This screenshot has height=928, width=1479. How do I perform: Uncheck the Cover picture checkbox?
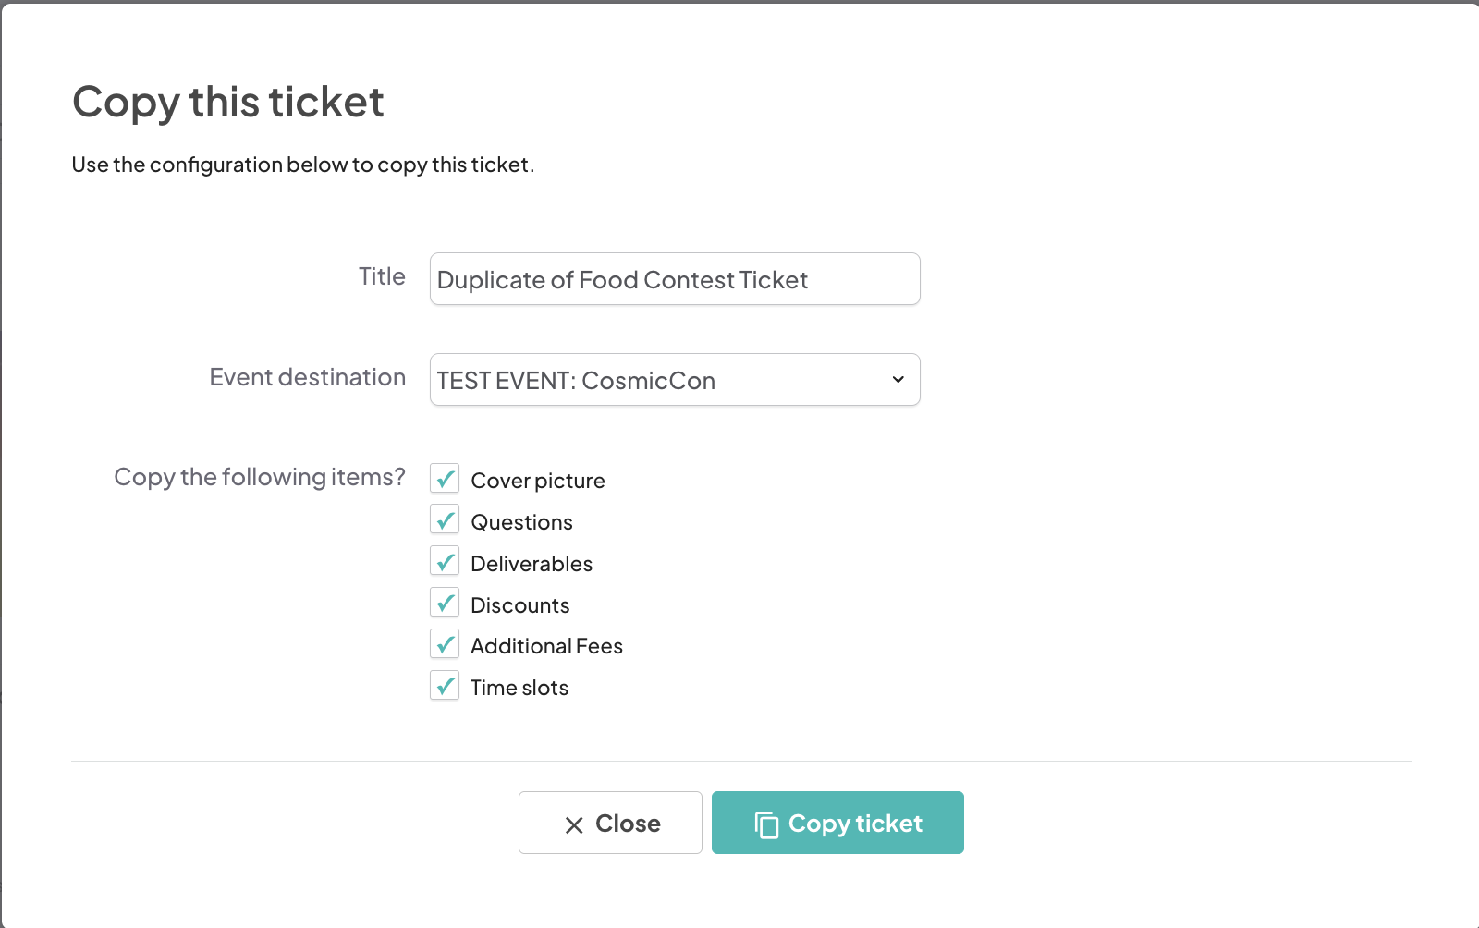445,479
